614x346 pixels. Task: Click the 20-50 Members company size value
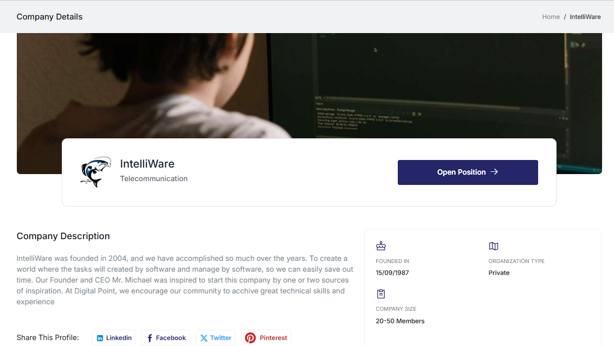(x=400, y=321)
